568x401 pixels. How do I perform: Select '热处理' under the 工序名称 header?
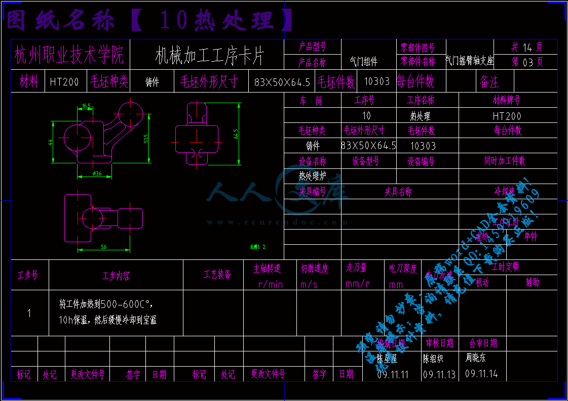pos(420,116)
